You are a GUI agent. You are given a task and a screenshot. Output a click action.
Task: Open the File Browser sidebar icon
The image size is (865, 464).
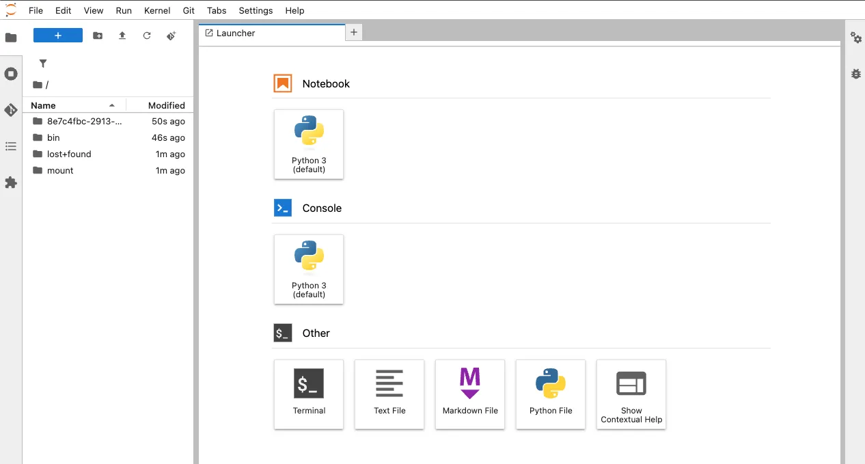(x=11, y=38)
